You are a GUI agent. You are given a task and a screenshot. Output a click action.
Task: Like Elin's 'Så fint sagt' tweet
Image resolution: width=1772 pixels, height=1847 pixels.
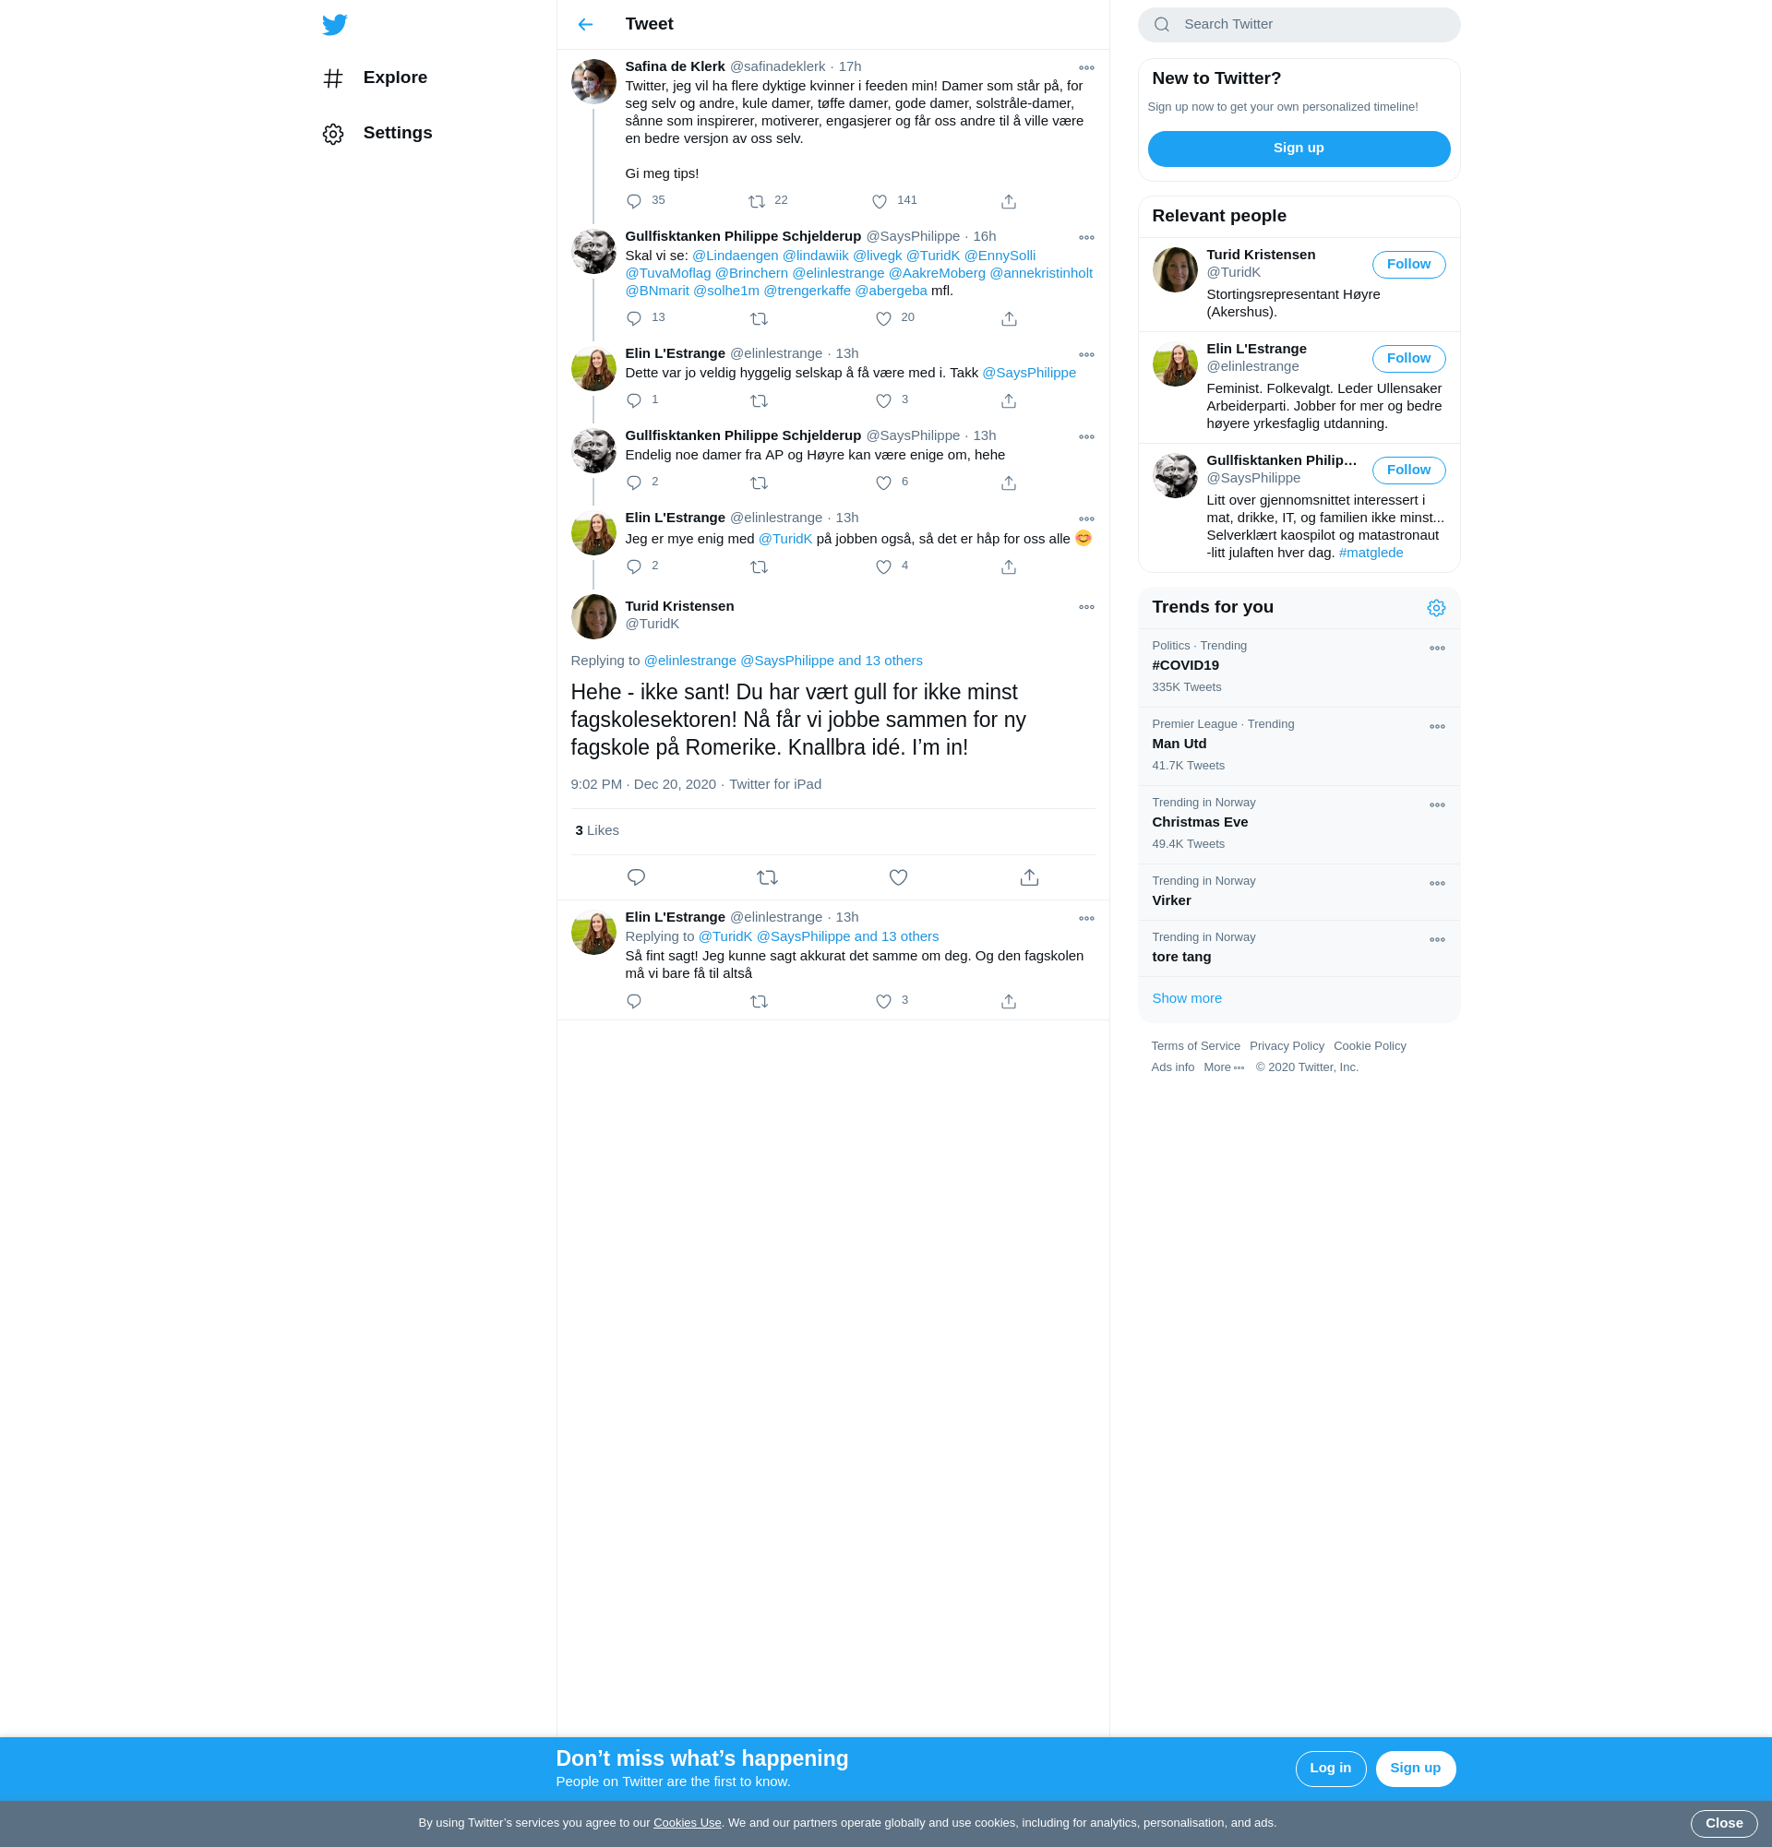883,1002
